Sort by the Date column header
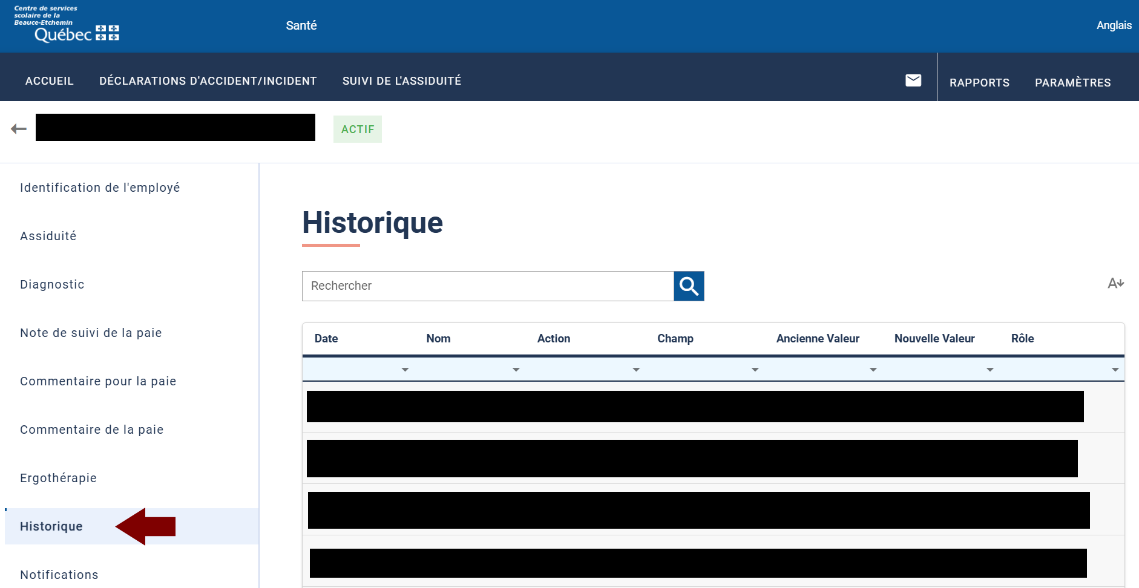The width and height of the screenshot is (1139, 588). pos(326,339)
